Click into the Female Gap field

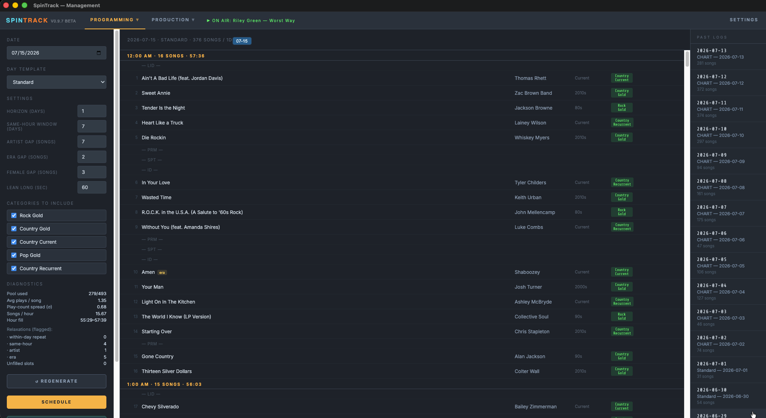click(x=92, y=172)
